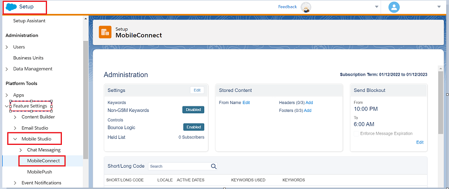
Task: Click the Feedback link
Action: coord(288,7)
